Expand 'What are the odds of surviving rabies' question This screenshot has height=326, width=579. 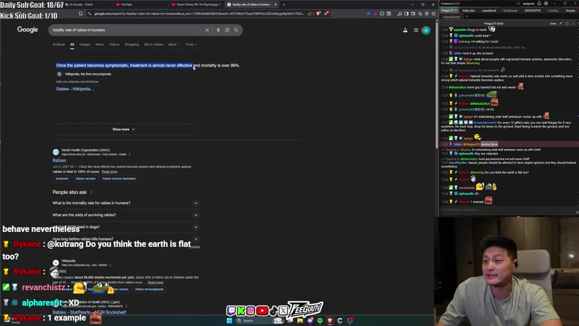126,215
